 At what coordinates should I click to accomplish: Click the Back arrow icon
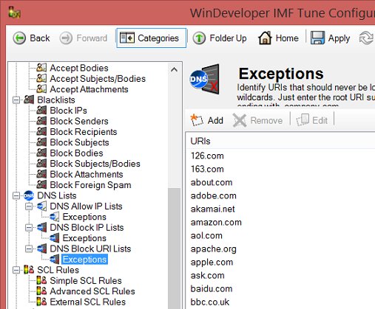pos(19,38)
